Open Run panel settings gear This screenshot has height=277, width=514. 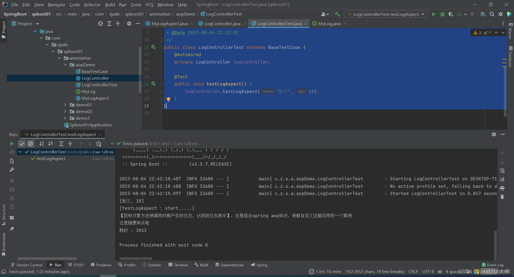click(x=494, y=134)
